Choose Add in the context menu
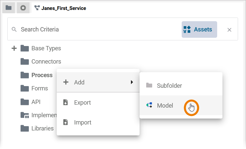The width and height of the screenshot is (246, 149). pyautogui.click(x=79, y=82)
